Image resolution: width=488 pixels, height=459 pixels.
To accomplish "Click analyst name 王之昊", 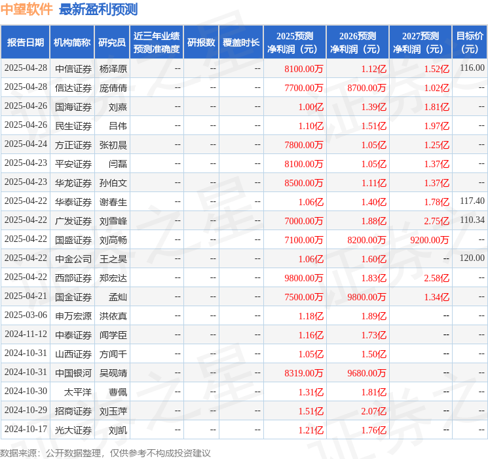I will pyautogui.click(x=113, y=259).
